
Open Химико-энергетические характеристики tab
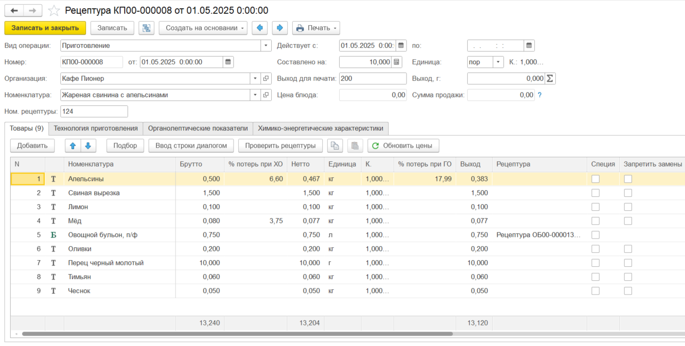click(321, 128)
